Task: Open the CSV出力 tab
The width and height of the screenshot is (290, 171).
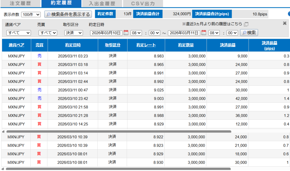Action: coord(143,4)
